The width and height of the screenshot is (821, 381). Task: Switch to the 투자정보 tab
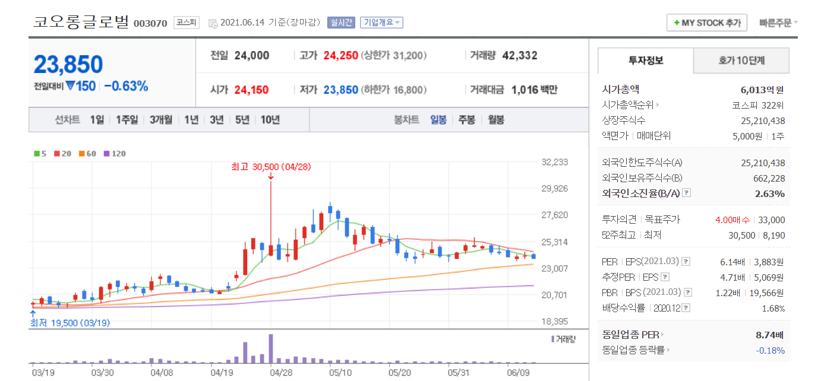646,61
